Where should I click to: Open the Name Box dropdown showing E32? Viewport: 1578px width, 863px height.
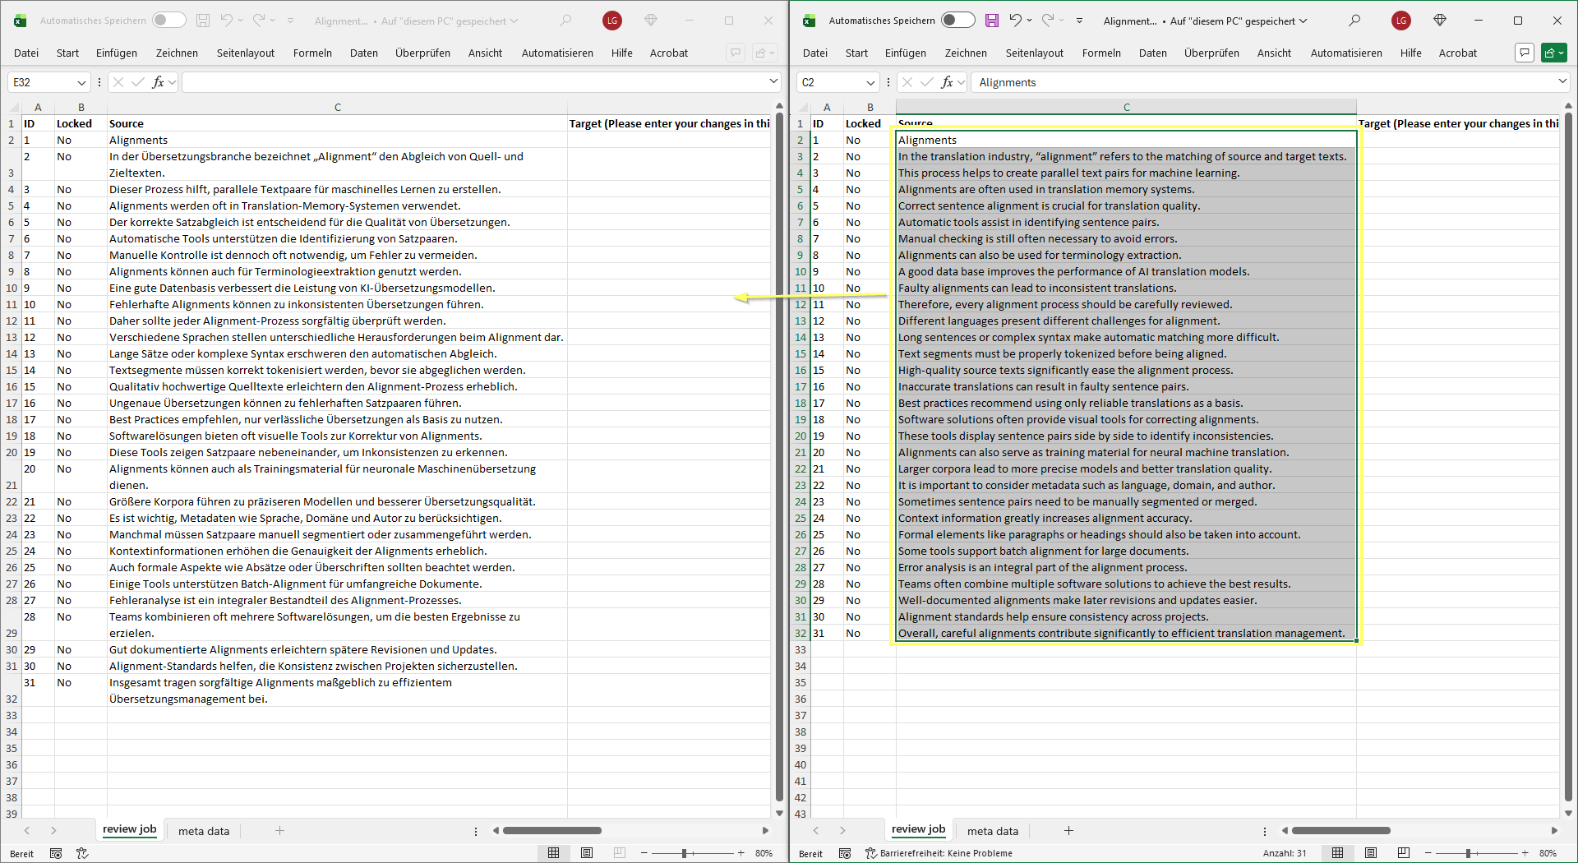pos(81,82)
